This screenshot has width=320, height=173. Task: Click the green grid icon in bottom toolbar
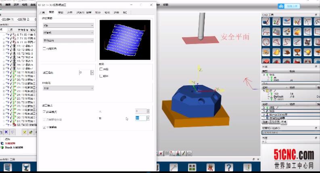pos(192,167)
